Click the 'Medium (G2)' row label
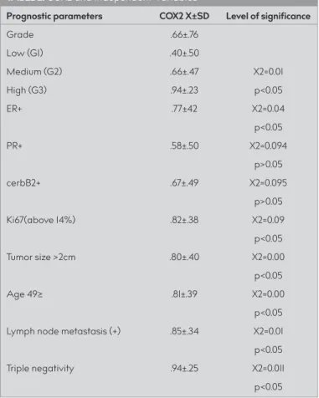This screenshot has height=398, width=319. pos(34,72)
